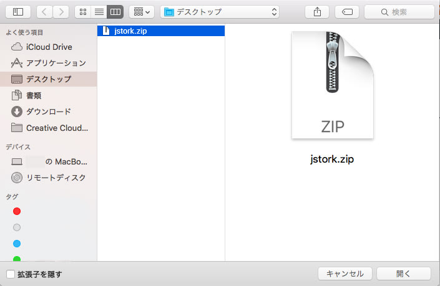Screen dimensions: 440x286
Task: Toggle the sidebar with the sidebar button
Action: [18, 12]
